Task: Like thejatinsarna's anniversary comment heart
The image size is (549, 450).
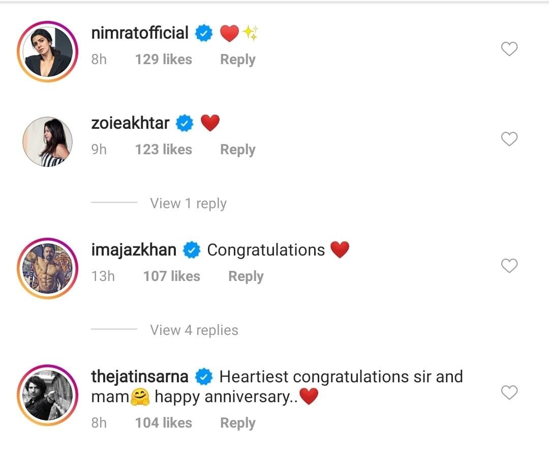Action: (x=509, y=392)
